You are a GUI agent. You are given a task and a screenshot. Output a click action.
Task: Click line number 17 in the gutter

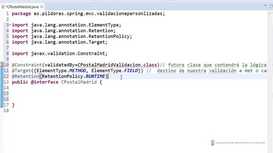(6, 105)
